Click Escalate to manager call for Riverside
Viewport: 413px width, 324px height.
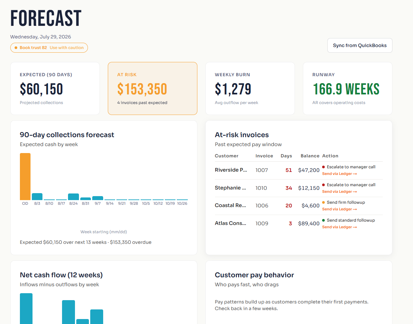(x=351, y=167)
